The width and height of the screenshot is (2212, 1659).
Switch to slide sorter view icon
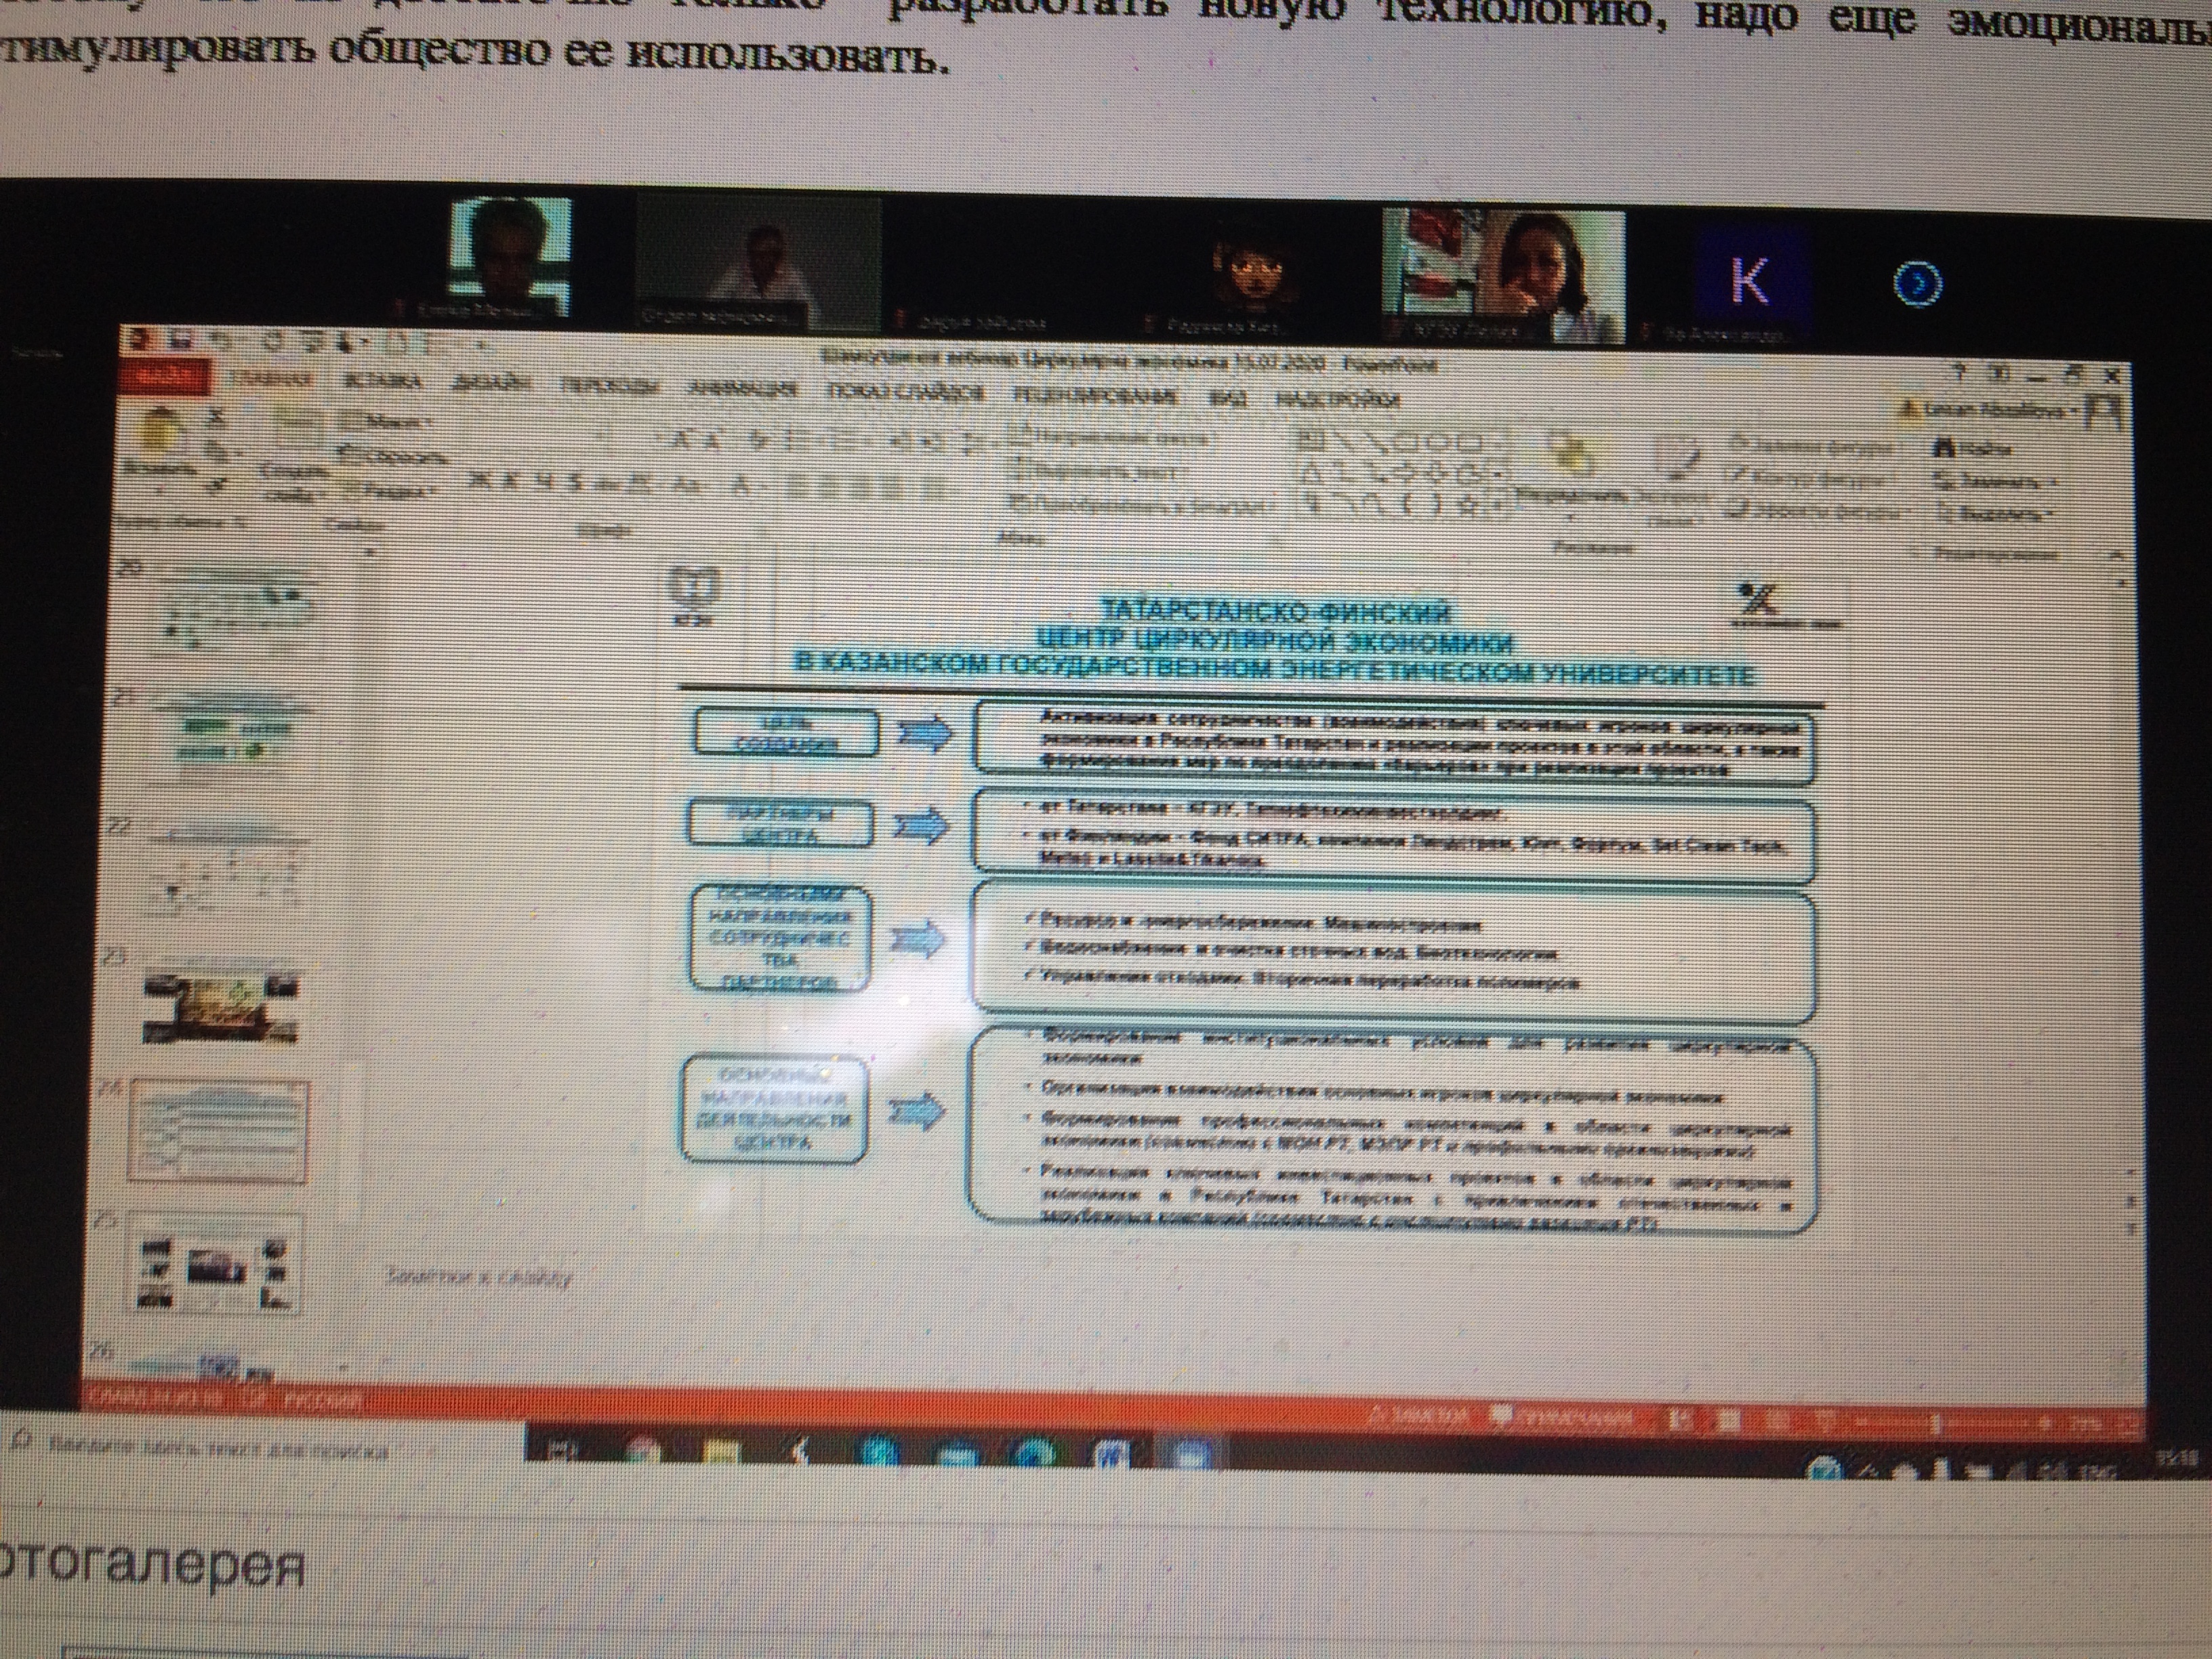[x=1729, y=1419]
